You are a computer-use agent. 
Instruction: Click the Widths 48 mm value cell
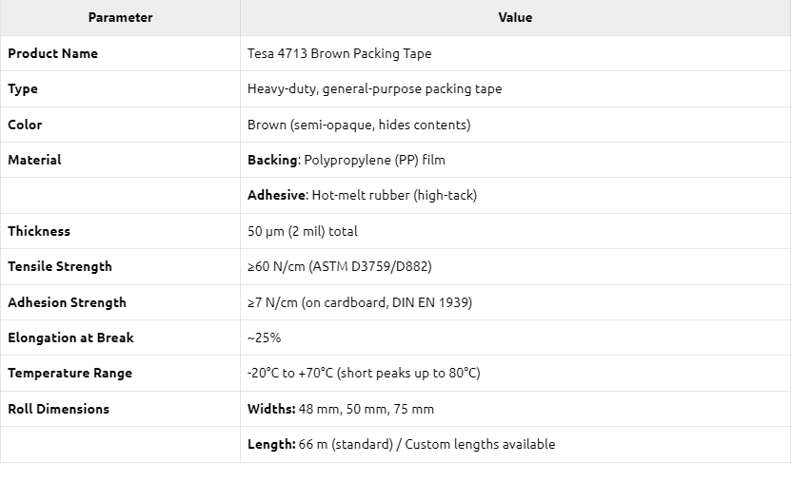point(515,409)
